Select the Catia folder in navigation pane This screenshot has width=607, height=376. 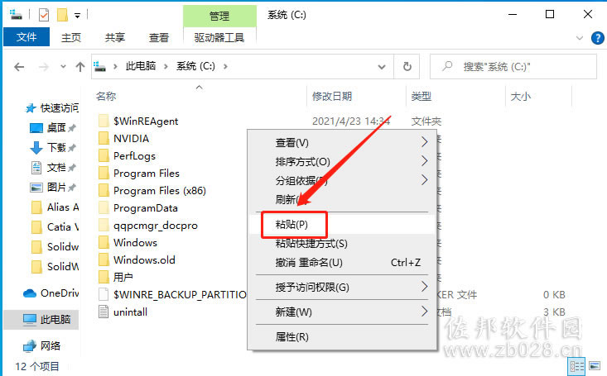pos(54,226)
